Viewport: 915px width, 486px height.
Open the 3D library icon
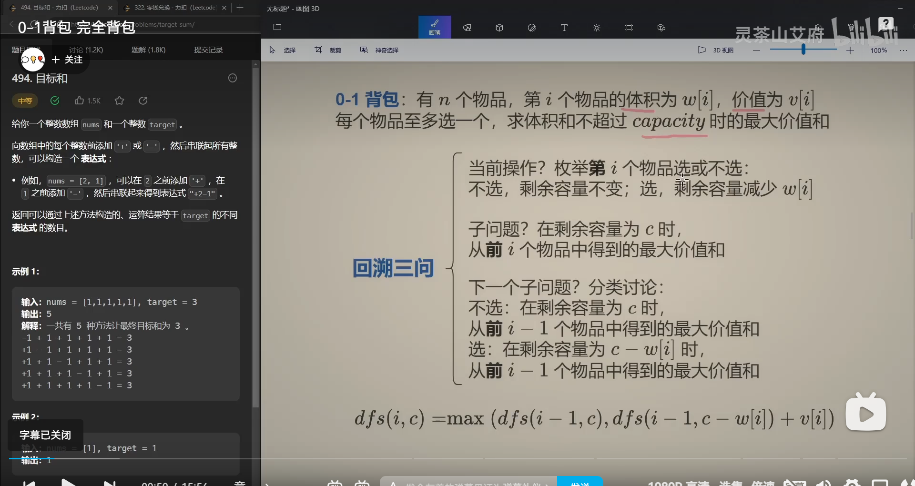[x=661, y=28]
